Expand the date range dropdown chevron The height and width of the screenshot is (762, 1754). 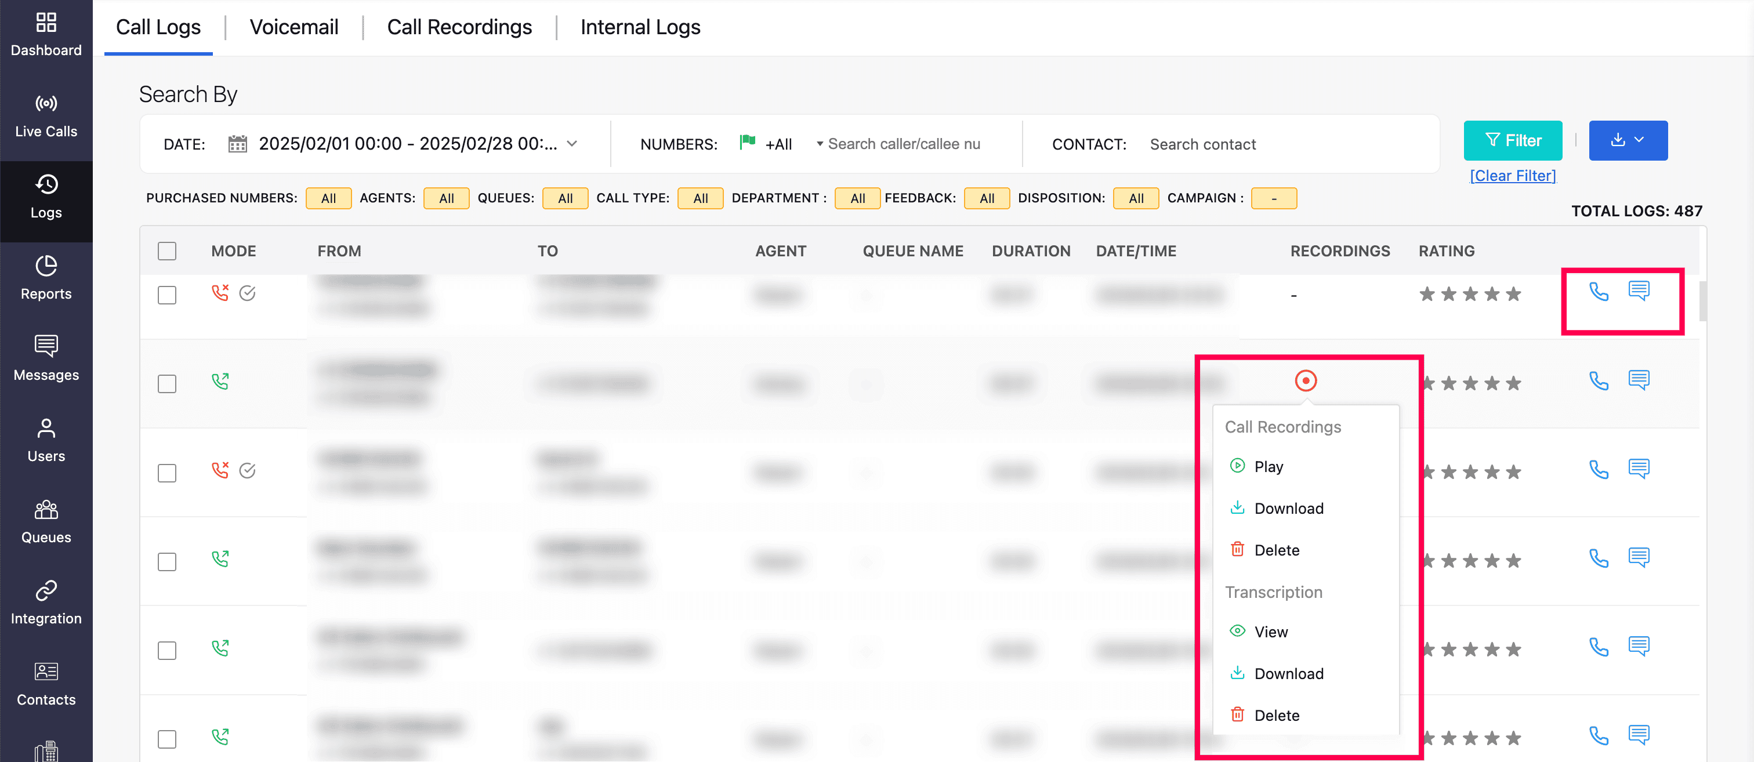[572, 144]
